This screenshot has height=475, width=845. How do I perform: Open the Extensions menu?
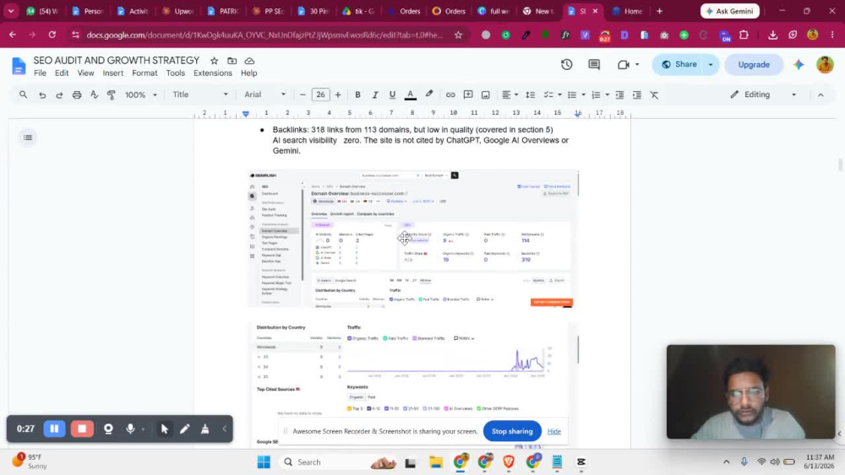click(x=212, y=73)
